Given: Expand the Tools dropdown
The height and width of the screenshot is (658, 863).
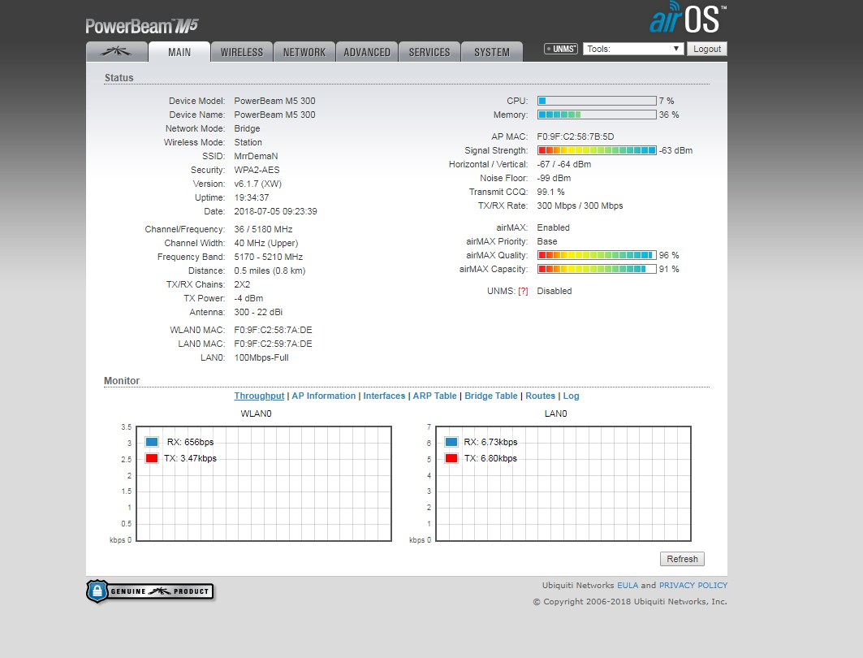Looking at the screenshot, I should tap(633, 49).
